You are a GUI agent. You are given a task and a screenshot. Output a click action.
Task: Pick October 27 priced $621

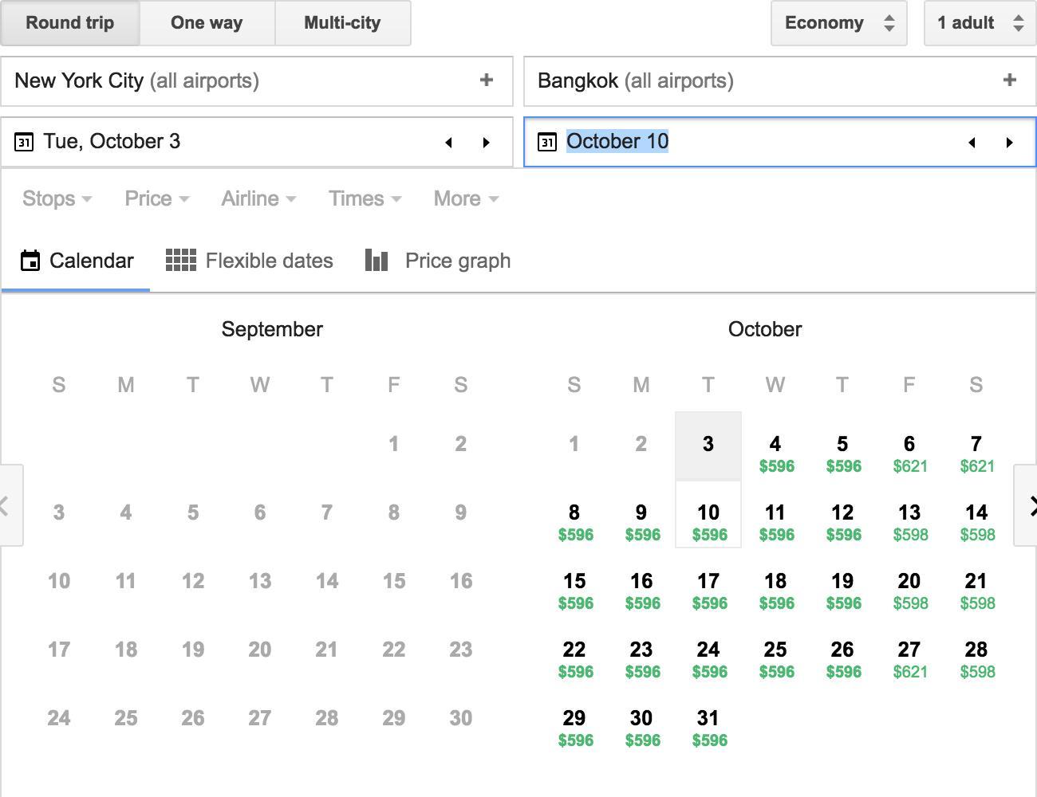tap(909, 659)
